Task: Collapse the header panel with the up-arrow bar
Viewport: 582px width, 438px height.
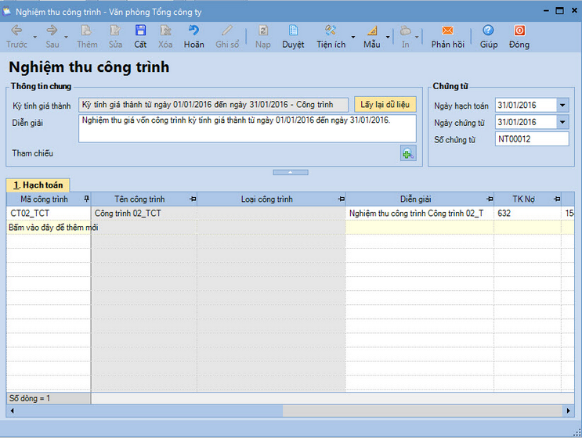Action: pos(291,172)
